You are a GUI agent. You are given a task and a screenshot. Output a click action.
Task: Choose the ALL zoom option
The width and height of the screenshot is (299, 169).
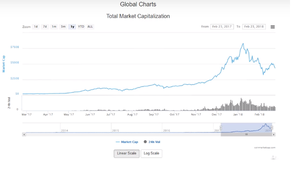coord(90,27)
